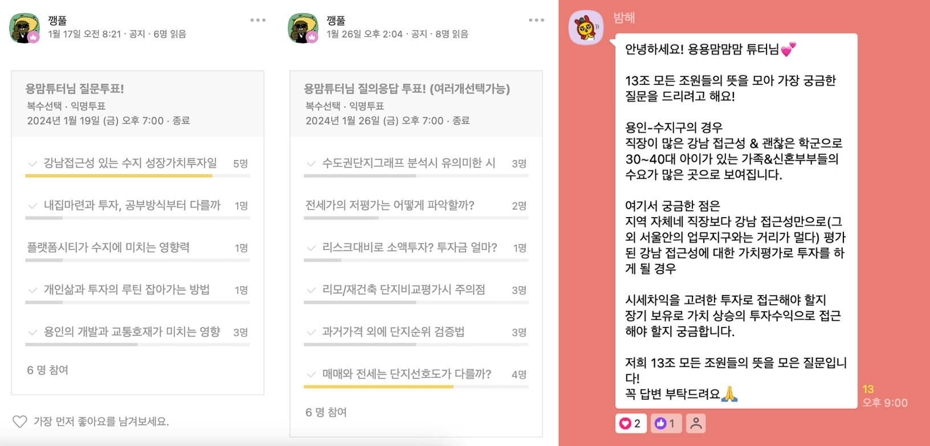Click the 용맘튜터님 질문투표! poll title
The width and height of the screenshot is (930, 446).
75,89
